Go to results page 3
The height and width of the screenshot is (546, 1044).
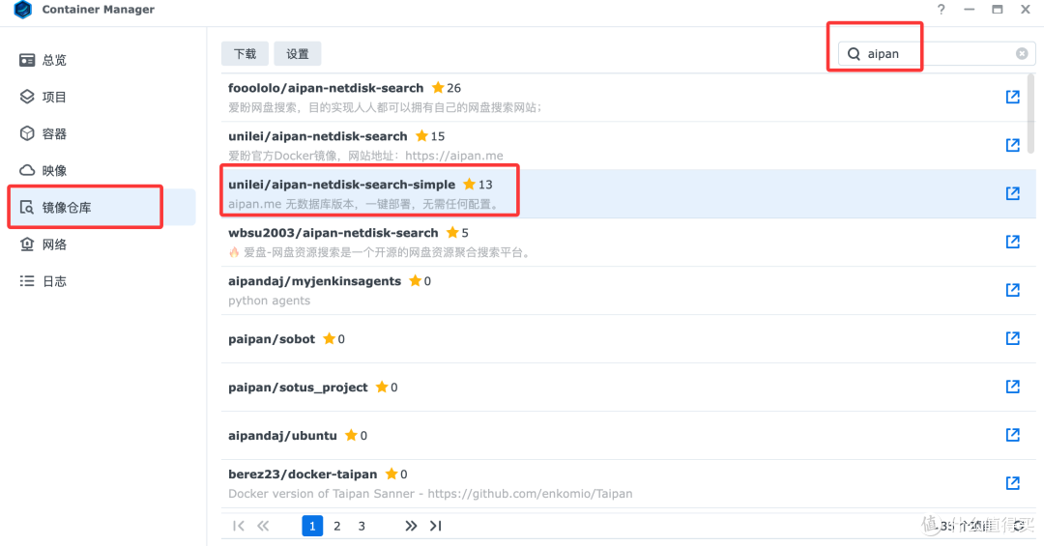pos(362,526)
